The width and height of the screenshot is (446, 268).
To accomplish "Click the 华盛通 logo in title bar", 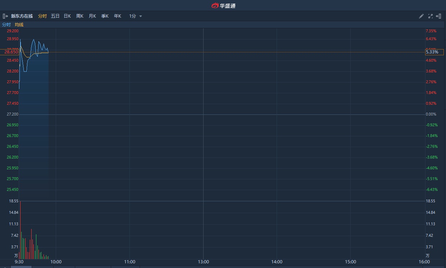I will (x=223, y=5).
